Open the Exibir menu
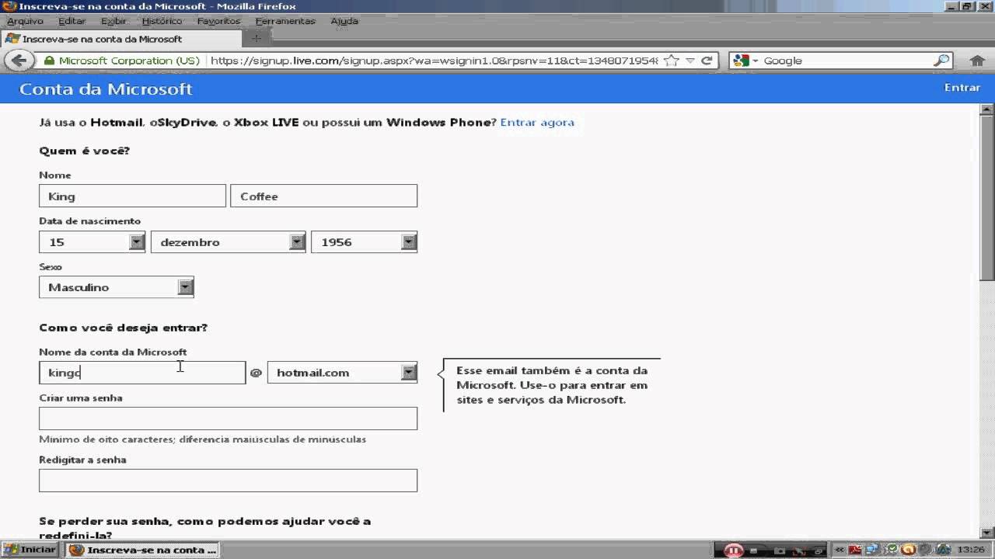Screen dimensions: 995x559 point(113,21)
